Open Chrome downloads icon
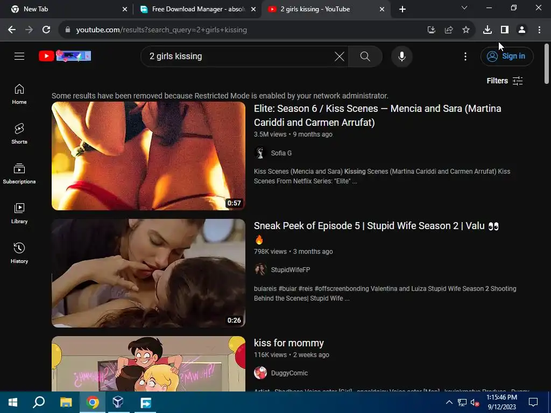This screenshot has height=413, width=551. pos(488,30)
